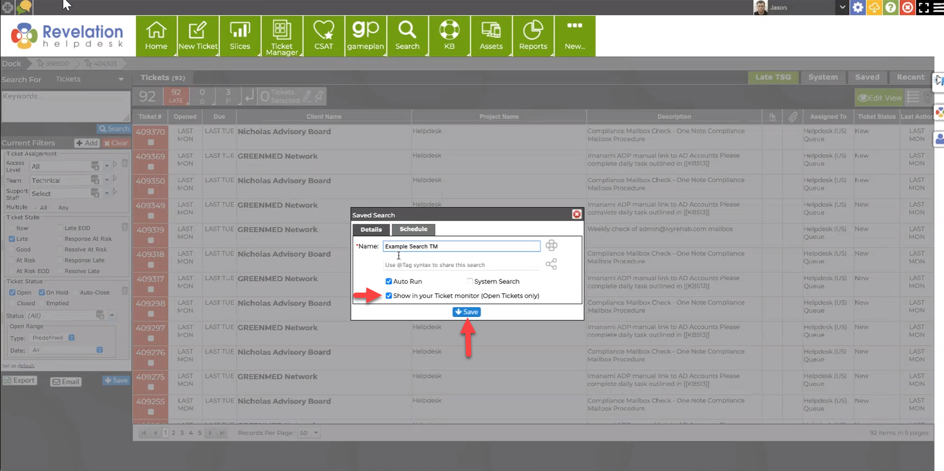Viewport: 944px width, 471px height.
Task: Click the share icon in the Saved Search dialog
Action: pos(551,264)
